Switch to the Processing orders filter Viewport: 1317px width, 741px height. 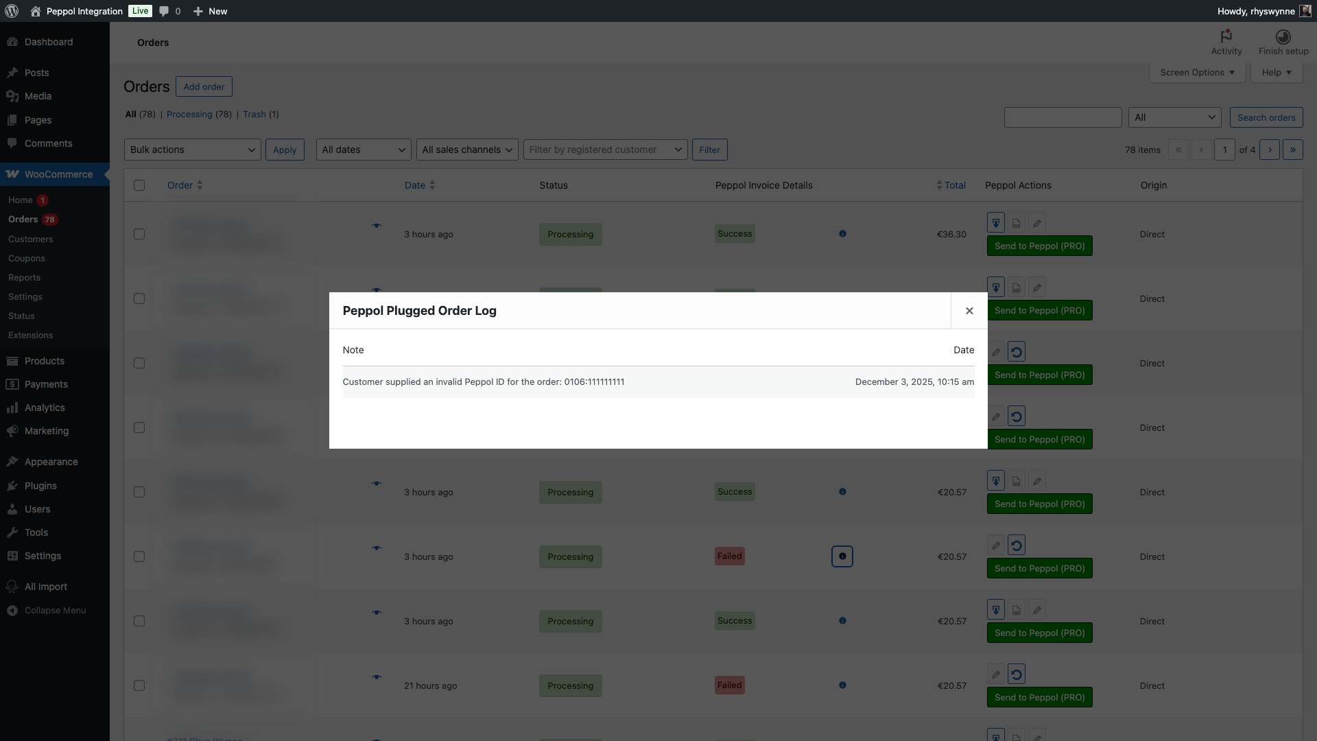[189, 115]
